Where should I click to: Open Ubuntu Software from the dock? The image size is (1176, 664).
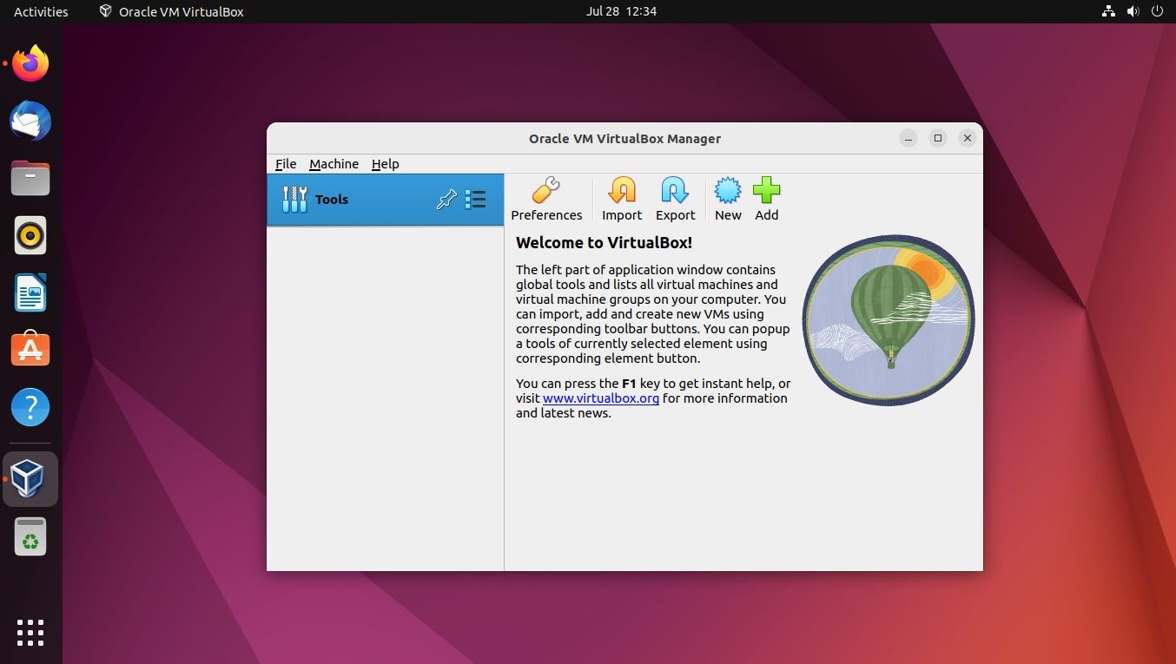click(x=30, y=350)
